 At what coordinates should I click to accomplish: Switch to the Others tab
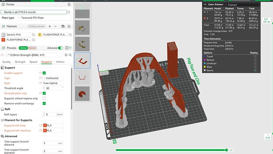(60, 62)
